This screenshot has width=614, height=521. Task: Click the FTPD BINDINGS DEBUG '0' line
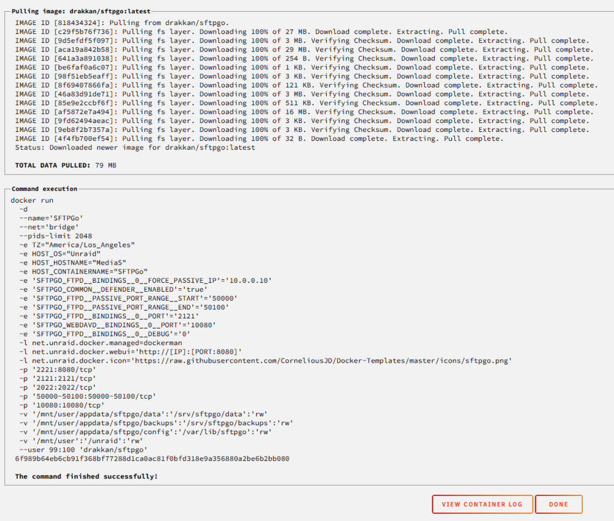point(105,334)
